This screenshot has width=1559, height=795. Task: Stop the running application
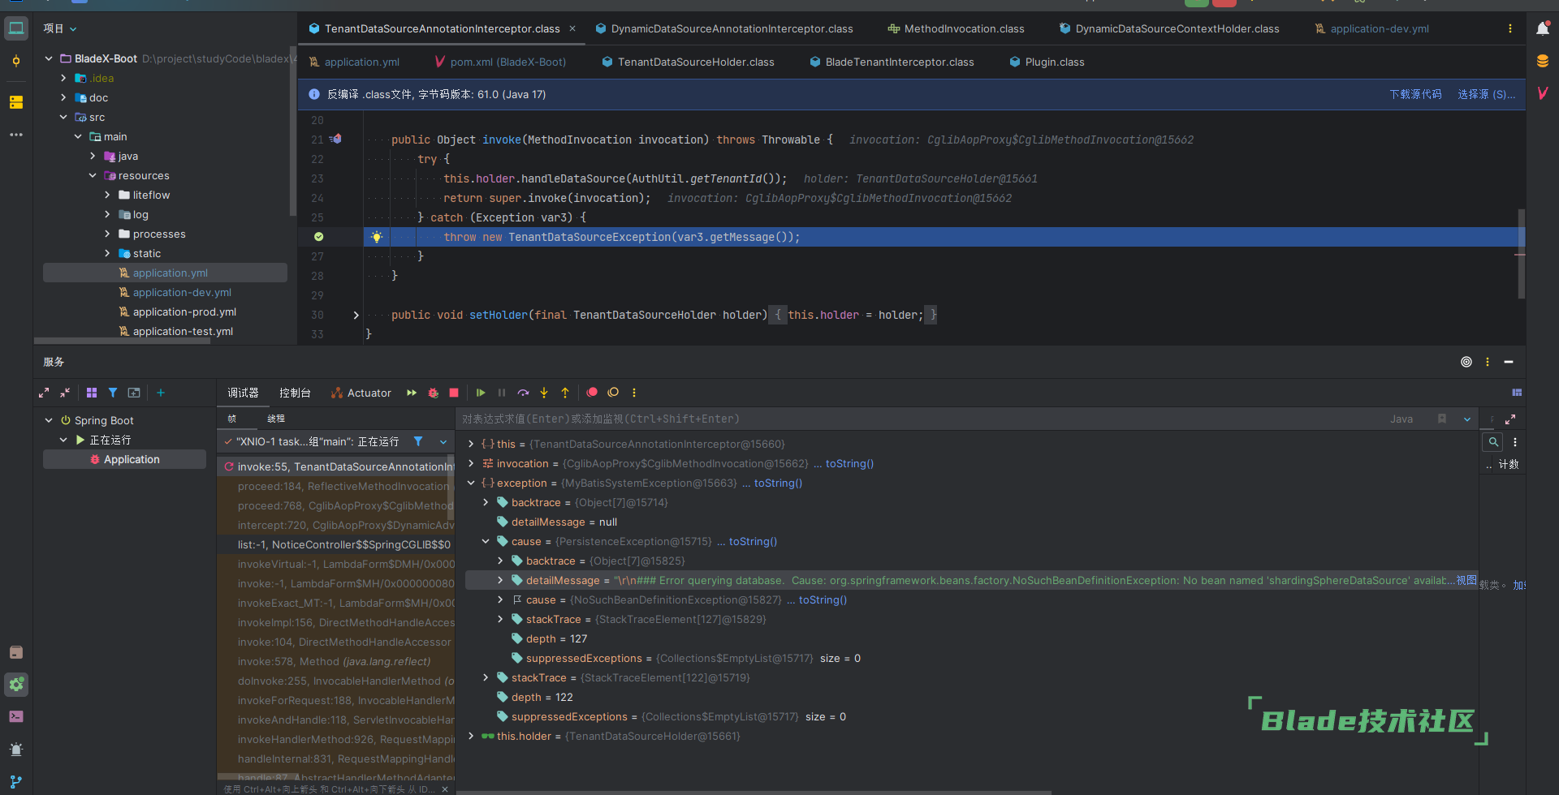(454, 393)
